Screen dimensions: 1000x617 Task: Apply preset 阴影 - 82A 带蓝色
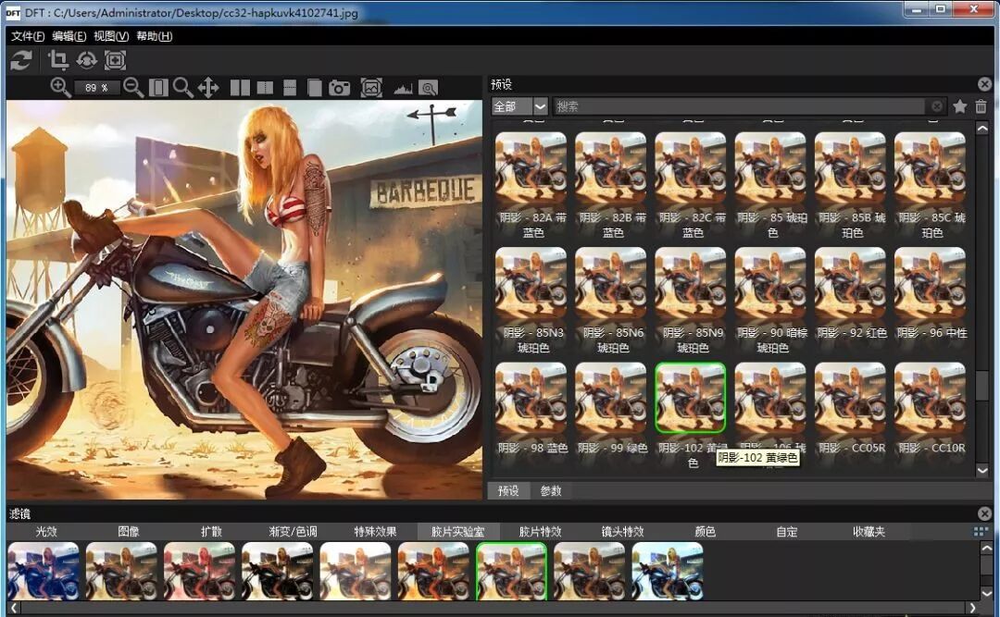531,167
